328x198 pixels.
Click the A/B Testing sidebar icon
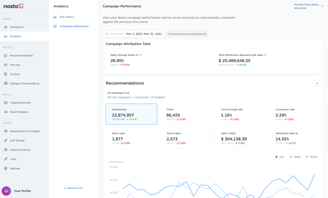point(6,141)
